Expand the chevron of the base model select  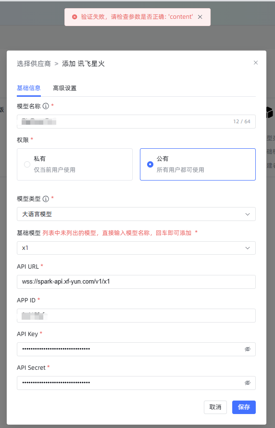tap(248, 248)
